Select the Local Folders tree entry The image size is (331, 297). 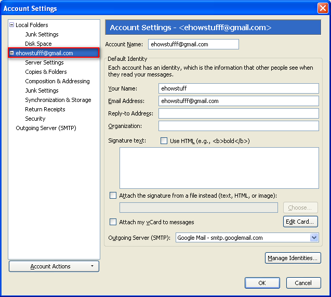(32, 25)
